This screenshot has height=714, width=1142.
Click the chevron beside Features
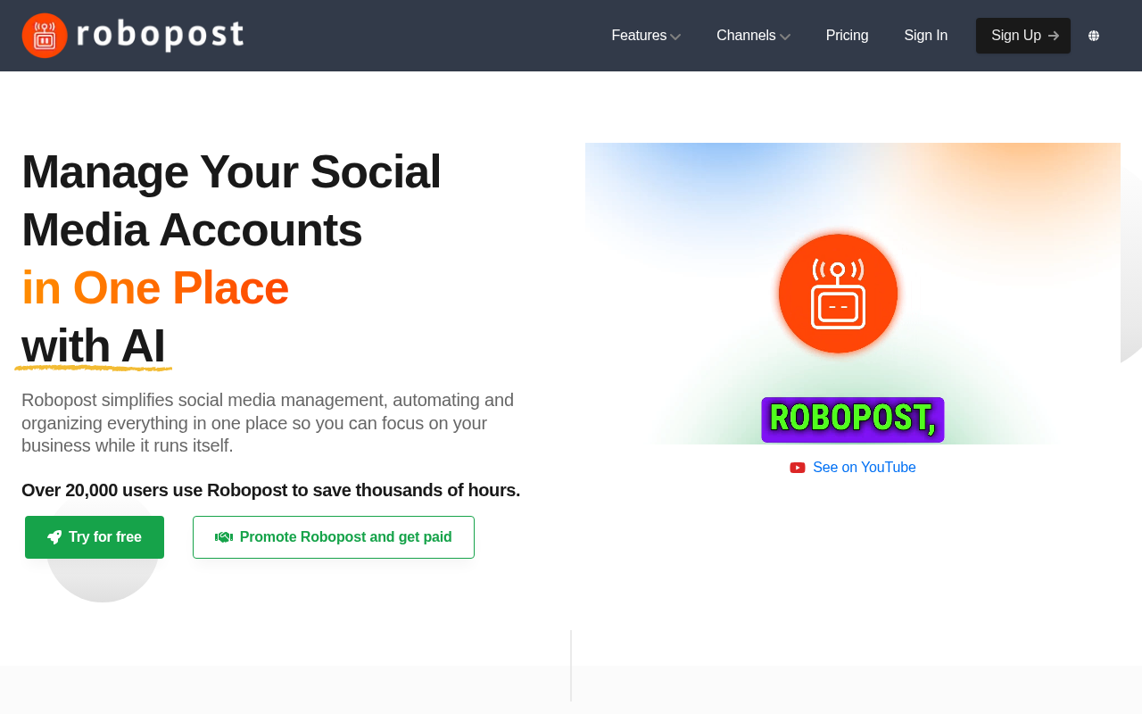click(676, 36)
